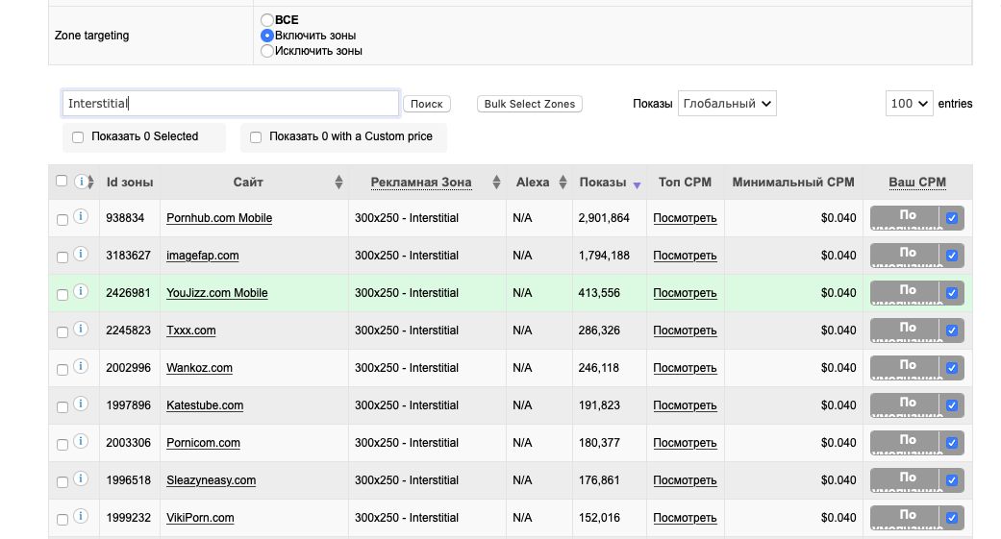
Task: Click info icon for zone 2245823
Action: point(82,330)
